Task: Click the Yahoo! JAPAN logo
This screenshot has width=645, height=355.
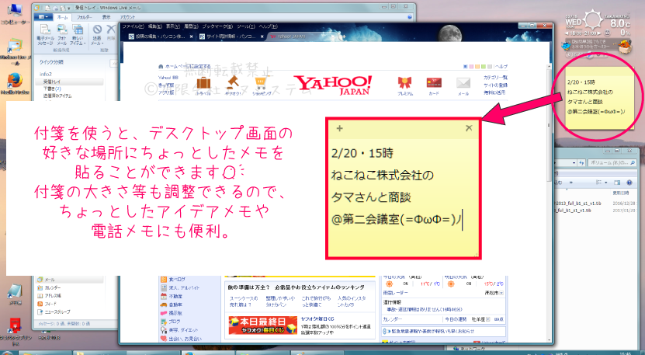Action: pyautogui.click(x=333, y=85)
